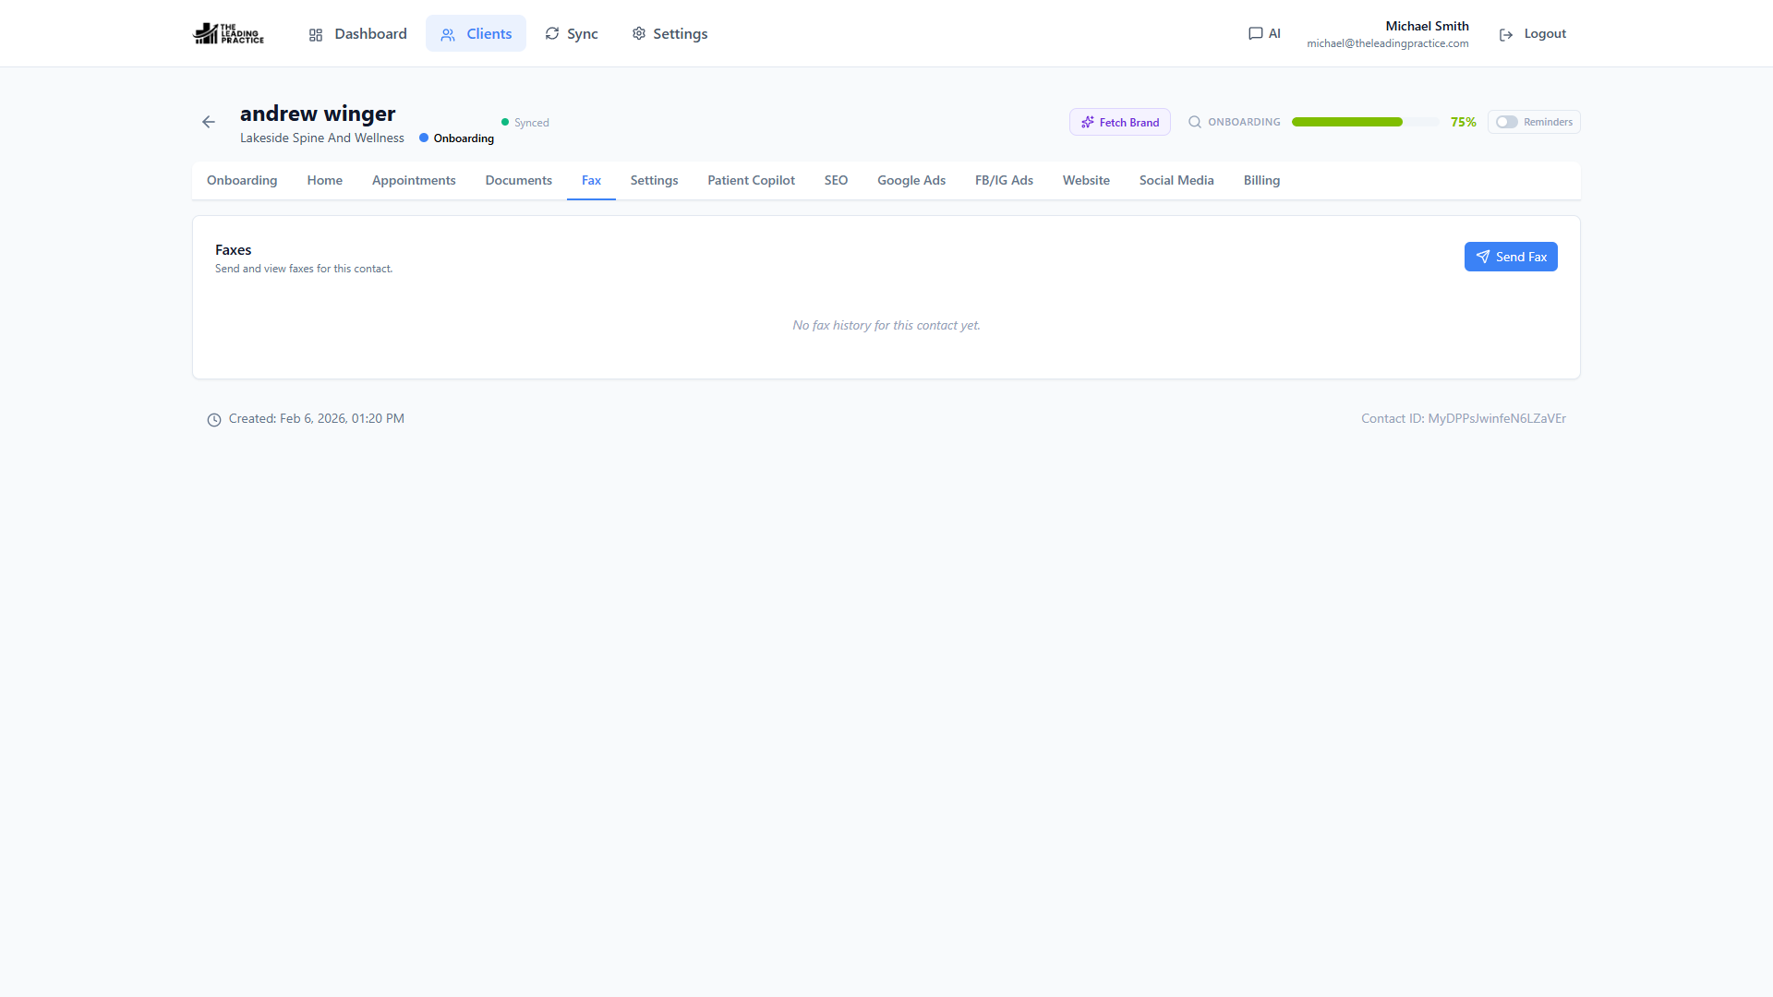Click the ONBOARDING progress label
This screenshot has width=1773, height=997.
1244,122
